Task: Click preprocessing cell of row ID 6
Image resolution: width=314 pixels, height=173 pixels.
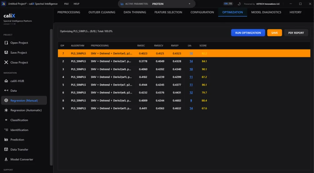Action: coord(111,93)
